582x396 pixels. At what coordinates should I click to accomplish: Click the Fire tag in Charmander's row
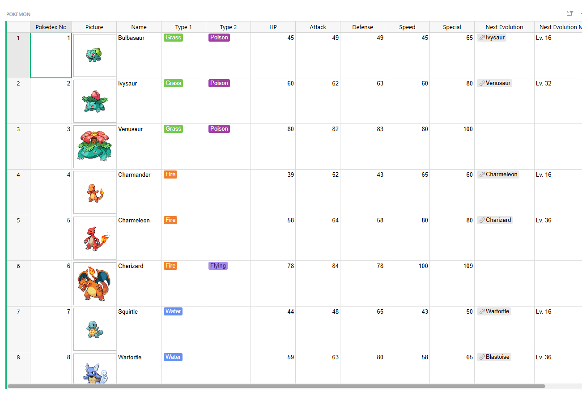pos(170,175)
